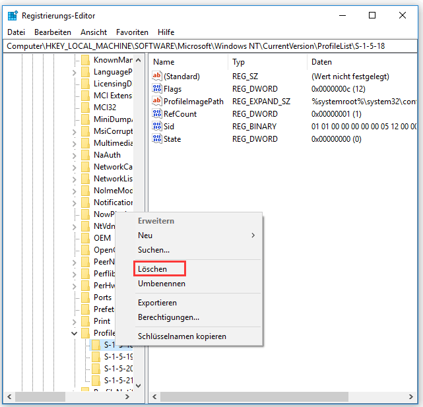Screen dimensions: 423x407
Task: Select the S-1-5-20 folder icon
Action: coord(96,369)
